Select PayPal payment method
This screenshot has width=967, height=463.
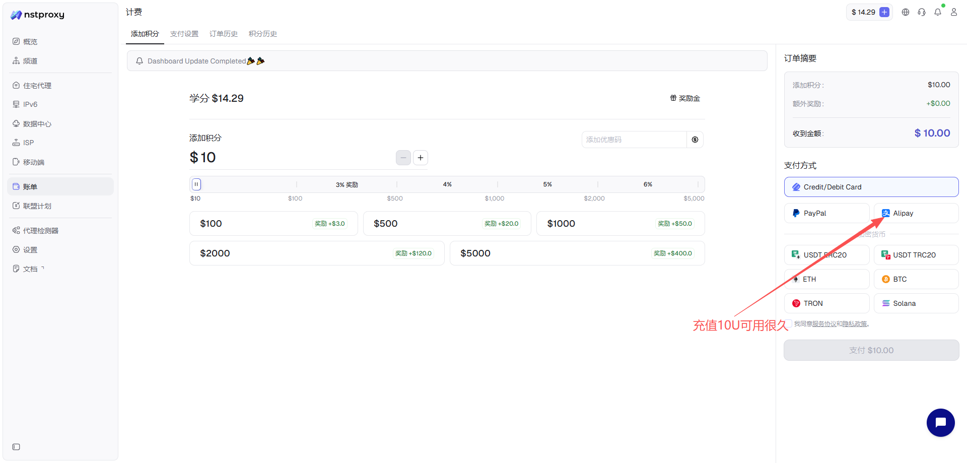tap(826, 213)
